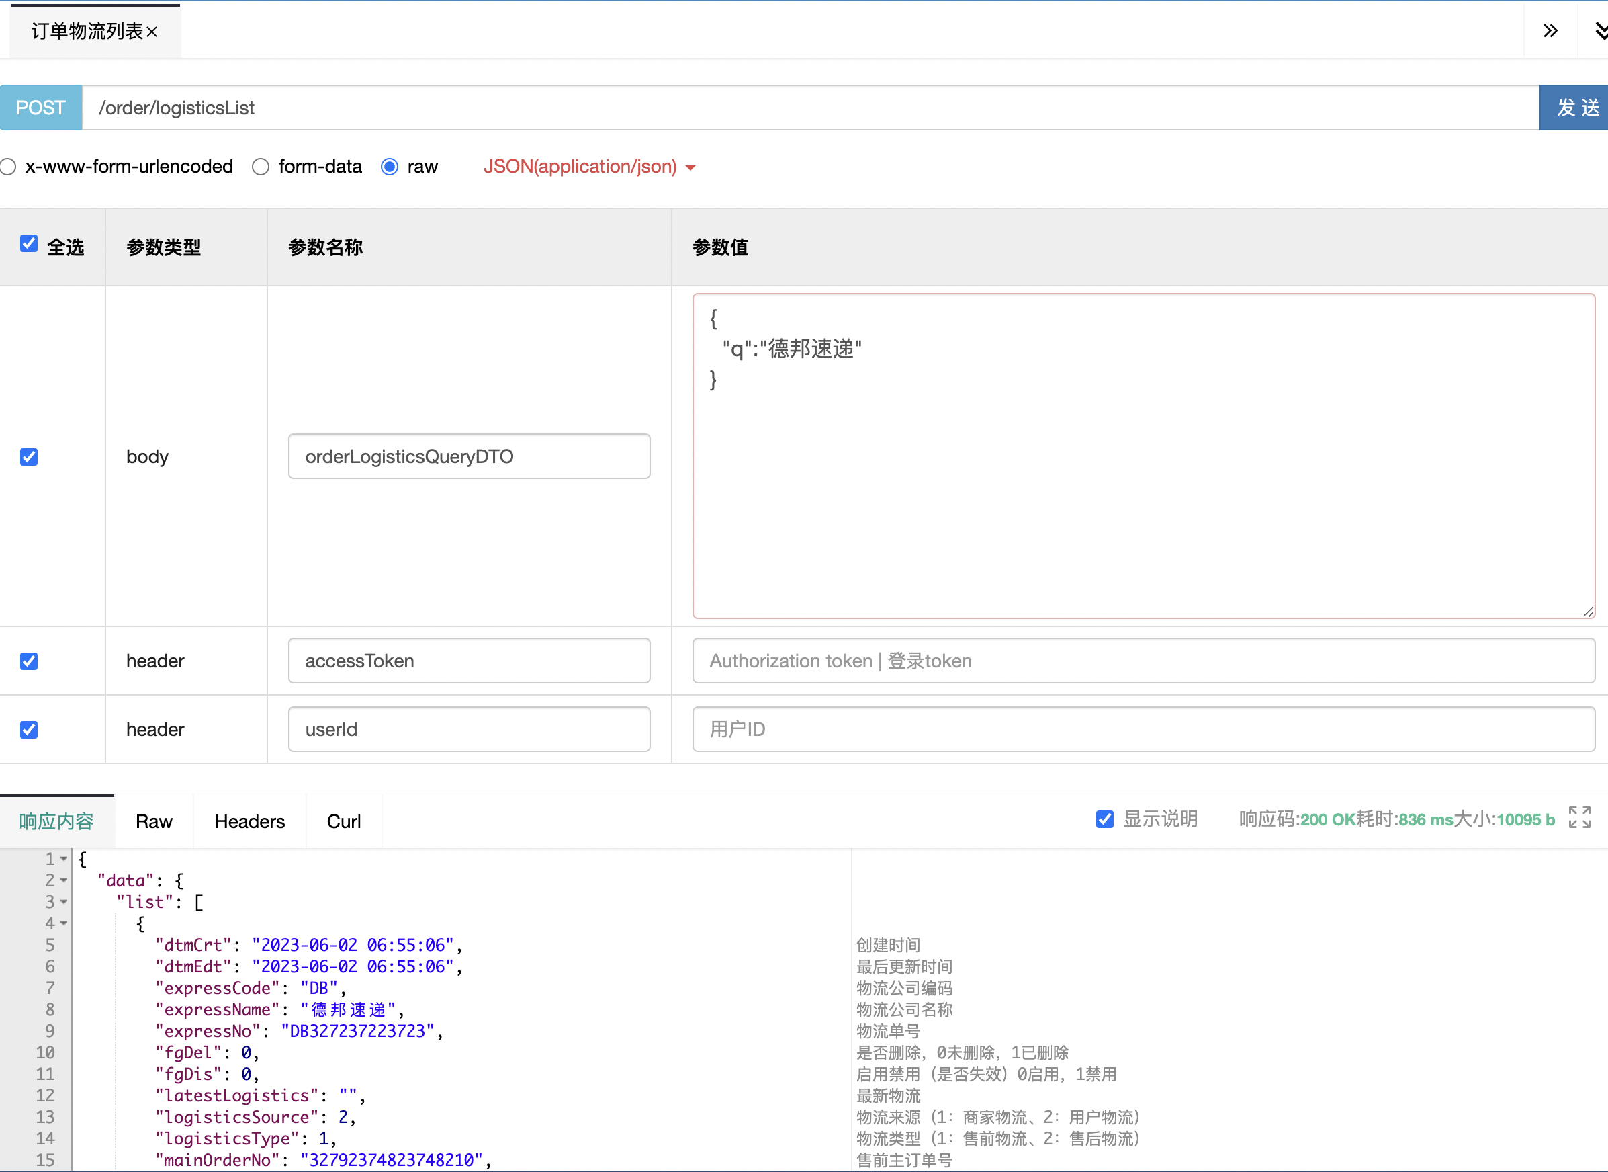Click the Authorization token value field

(1144, 661)
